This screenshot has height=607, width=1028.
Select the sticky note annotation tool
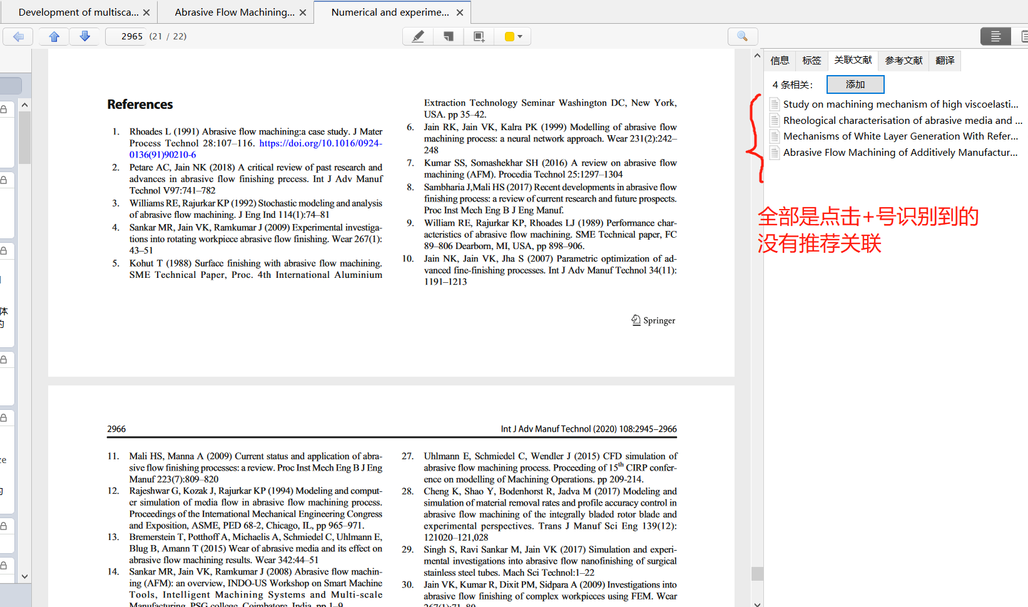point(449,36)
